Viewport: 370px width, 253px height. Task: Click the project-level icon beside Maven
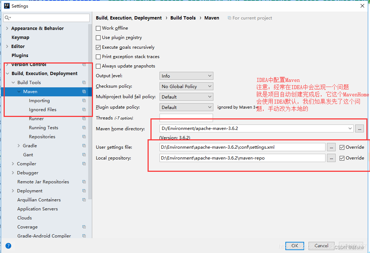pos(84,91)
